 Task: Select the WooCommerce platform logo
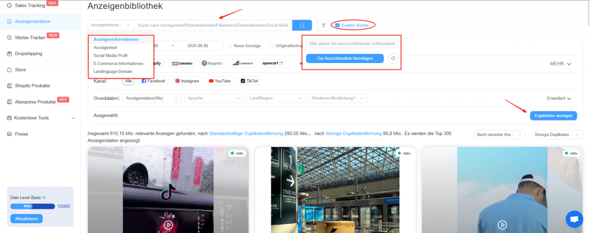point(182,63)
